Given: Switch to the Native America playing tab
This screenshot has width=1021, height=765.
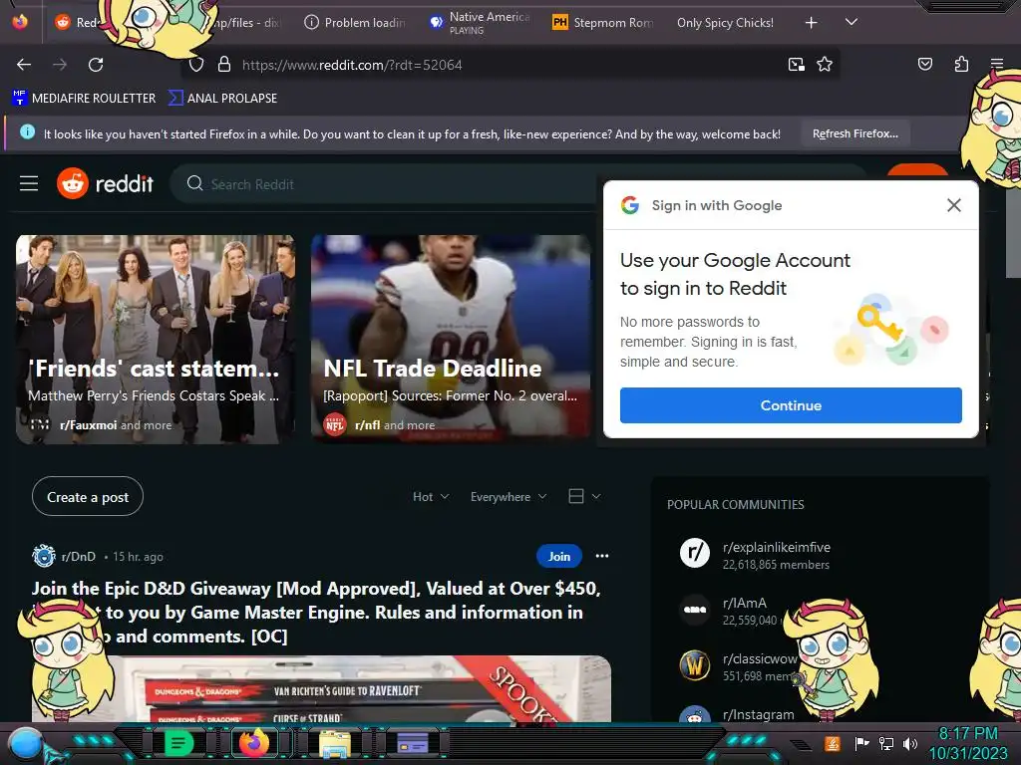Looking at the screenshot, I should [480, 23].
